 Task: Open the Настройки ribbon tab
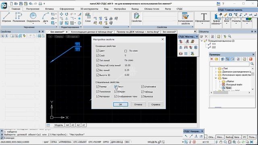(120, 9)
